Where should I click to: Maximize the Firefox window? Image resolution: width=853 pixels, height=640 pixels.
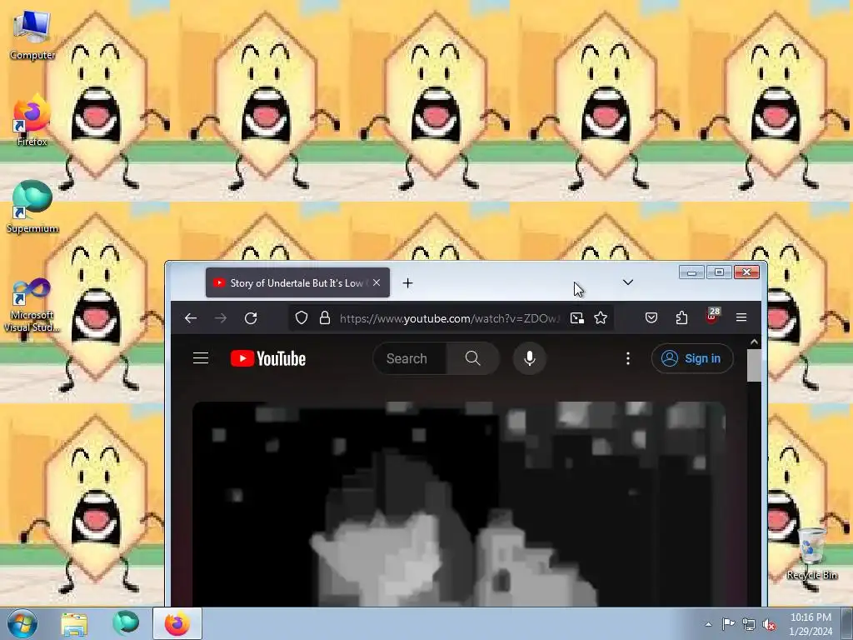719,272
